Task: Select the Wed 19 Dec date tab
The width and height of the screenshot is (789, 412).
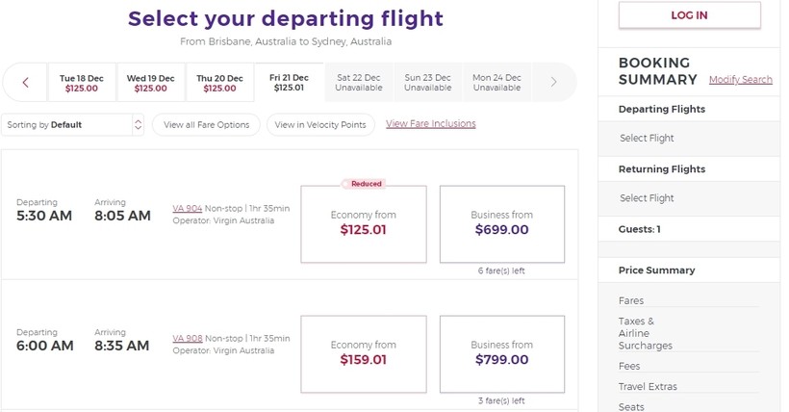Action: pyautogui.click(x=151, y=83)
